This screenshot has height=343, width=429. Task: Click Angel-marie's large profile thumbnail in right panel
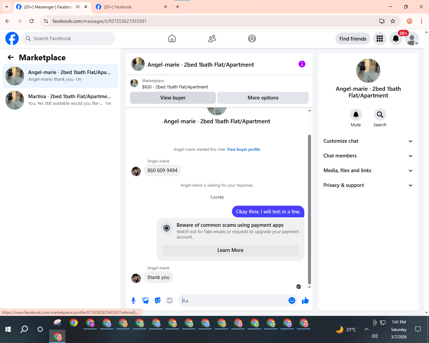tap(368, 71)
